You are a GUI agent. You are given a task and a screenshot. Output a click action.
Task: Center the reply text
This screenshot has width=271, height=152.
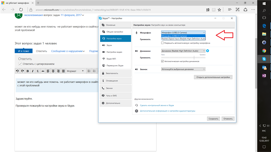click(x=53, y=71)
